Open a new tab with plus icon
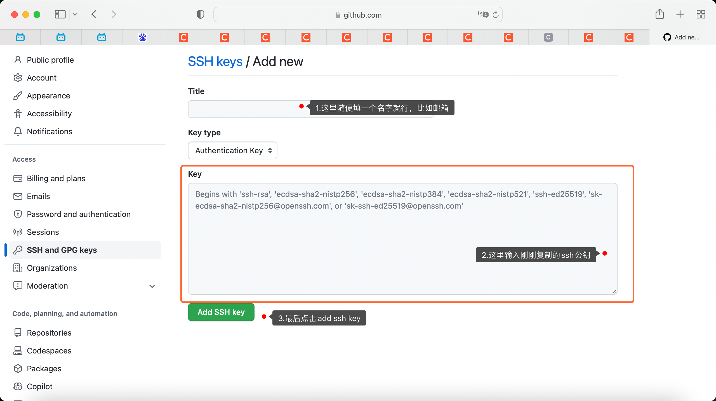The width and height of the screenshot is (716, 401). (680, 14)
